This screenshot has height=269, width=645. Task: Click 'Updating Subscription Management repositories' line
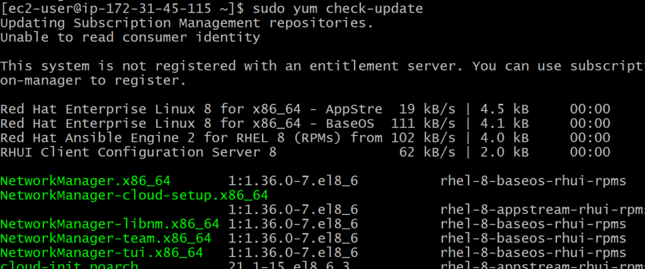pos(186,23)
